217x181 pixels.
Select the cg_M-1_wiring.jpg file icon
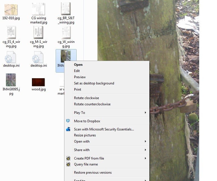coord(38,33)
